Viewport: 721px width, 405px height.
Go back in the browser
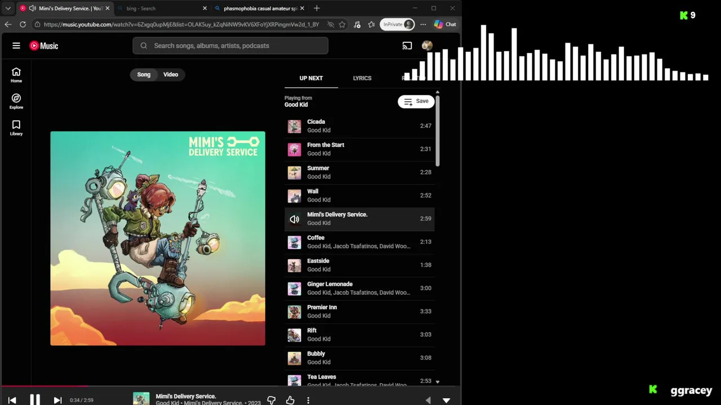8,24
